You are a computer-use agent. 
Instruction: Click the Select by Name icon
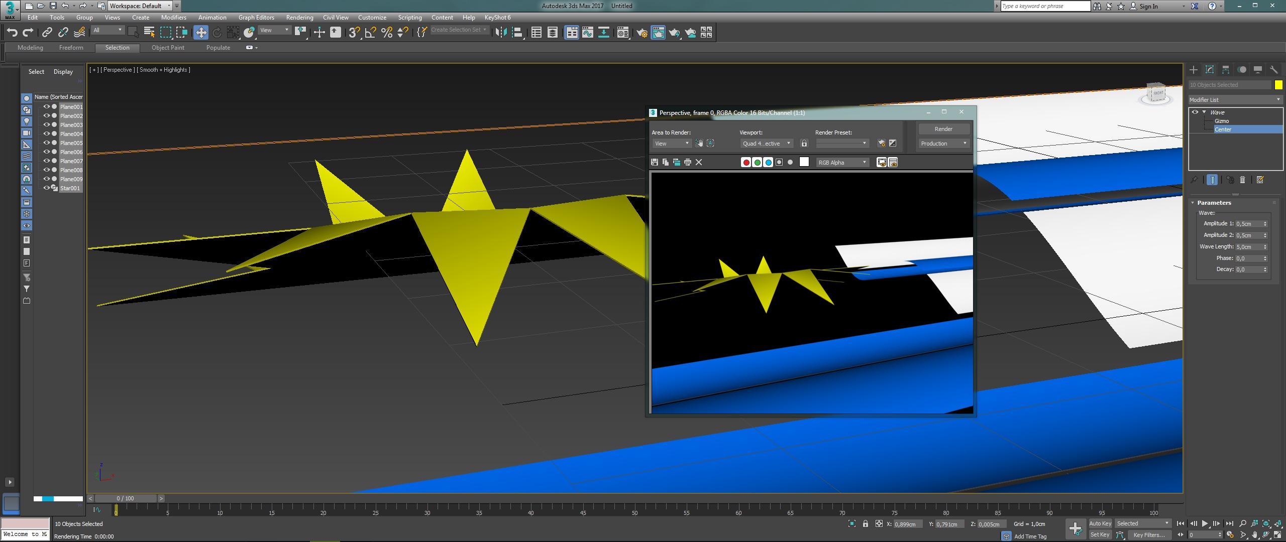point(149,33)
